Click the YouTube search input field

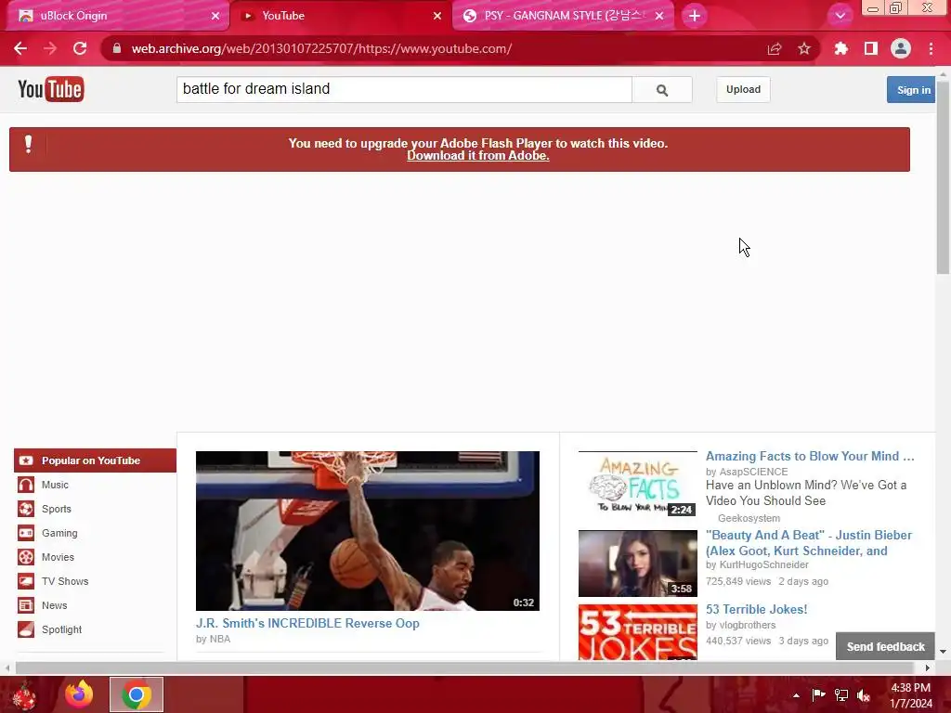click(x=404, y=89)
